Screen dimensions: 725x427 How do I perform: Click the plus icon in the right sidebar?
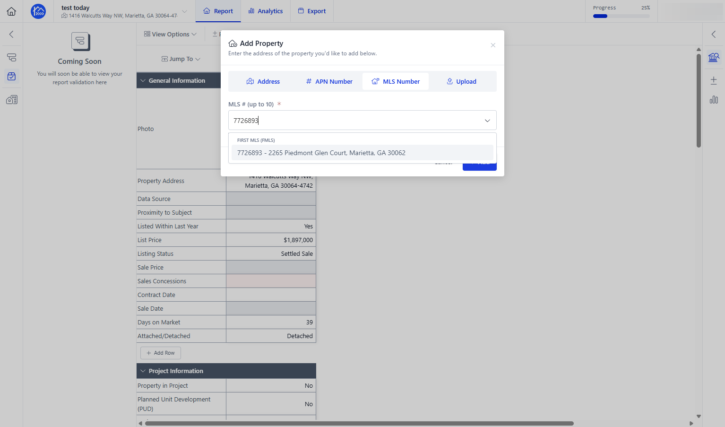pyautogui.click(x=714, y=80)
